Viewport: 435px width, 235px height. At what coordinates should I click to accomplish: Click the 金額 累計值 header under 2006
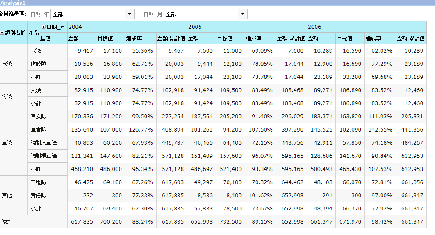(411, 39)
